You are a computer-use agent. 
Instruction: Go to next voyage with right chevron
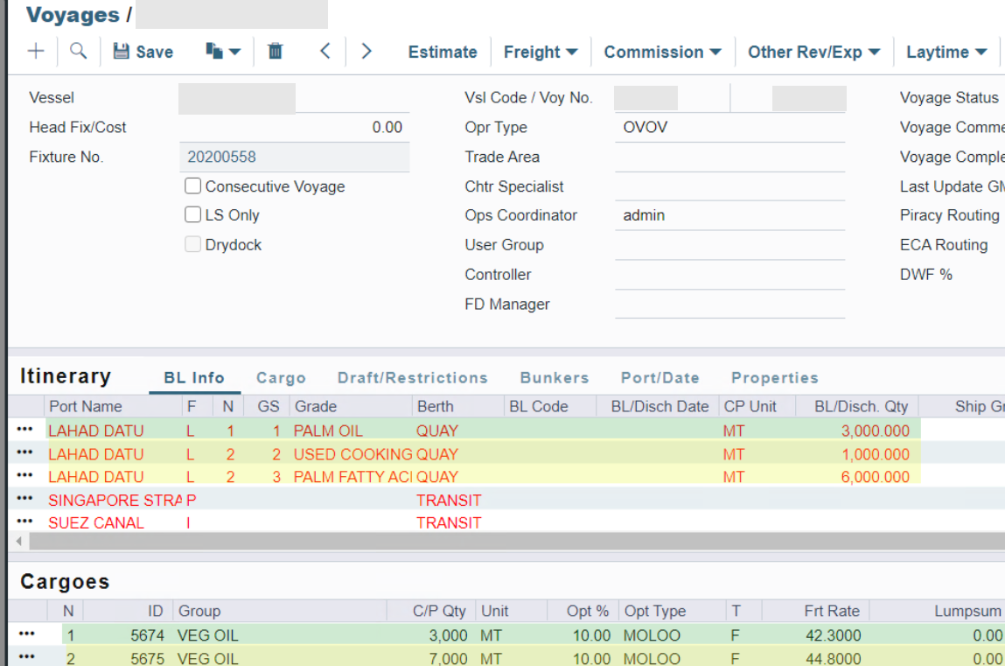coord(366,52)
